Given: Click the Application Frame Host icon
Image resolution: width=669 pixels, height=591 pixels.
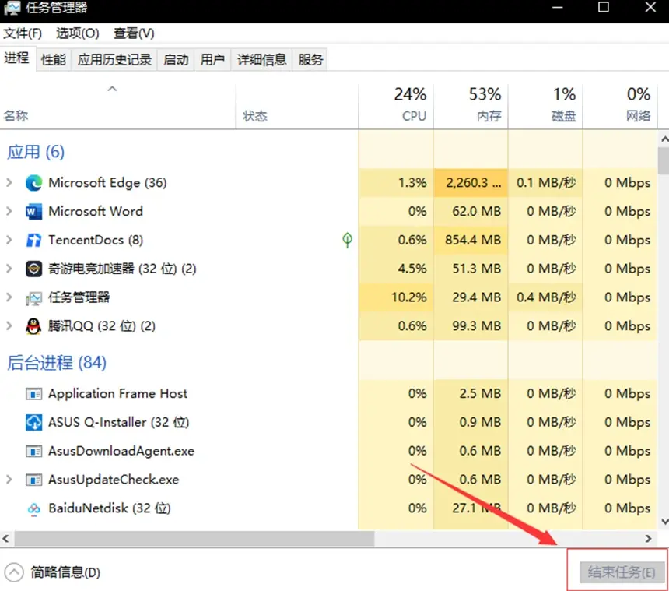Looking at the screenshot, I should coord(33,393).
